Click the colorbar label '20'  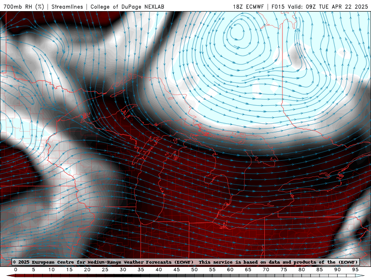[x=87, y=270]
